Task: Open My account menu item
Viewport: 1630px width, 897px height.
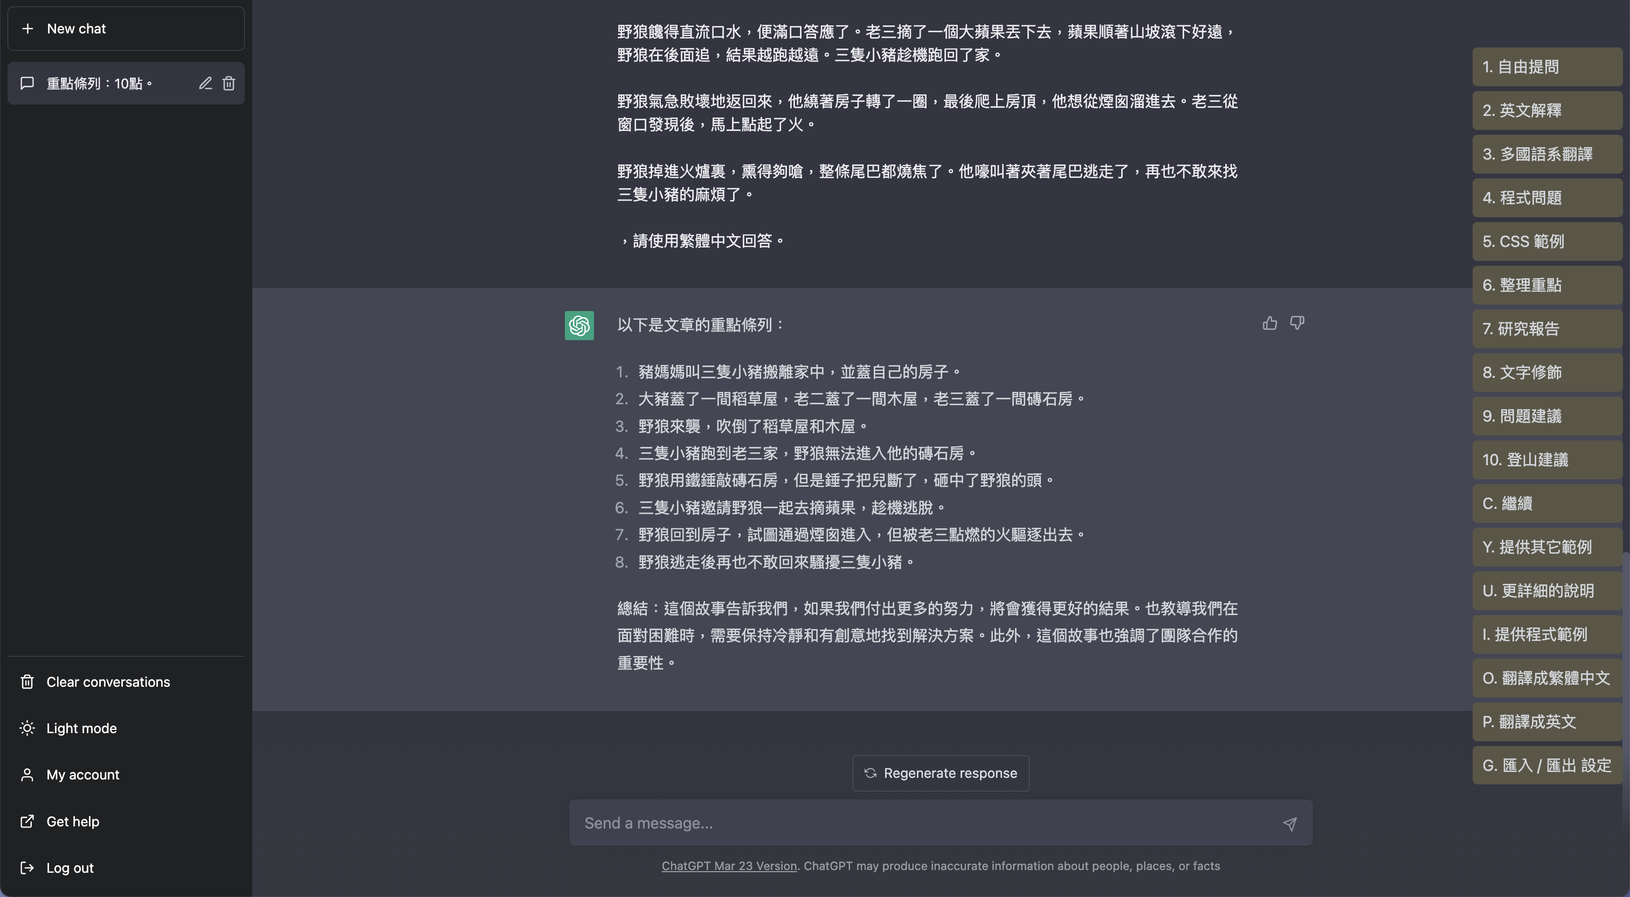Action: [x=82, y=775]
